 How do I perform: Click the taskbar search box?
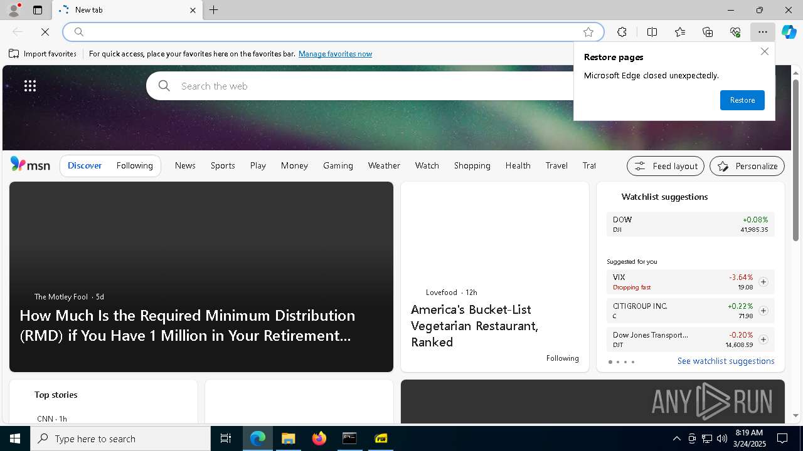[120, 438]
